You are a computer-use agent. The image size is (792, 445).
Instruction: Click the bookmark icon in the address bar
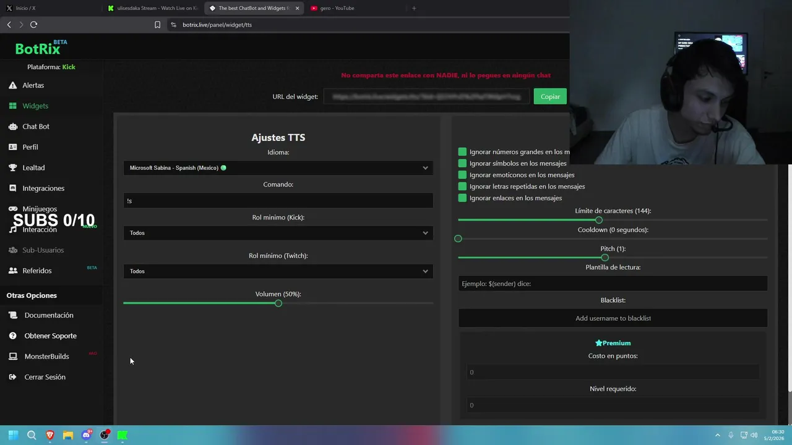[157, 25]
